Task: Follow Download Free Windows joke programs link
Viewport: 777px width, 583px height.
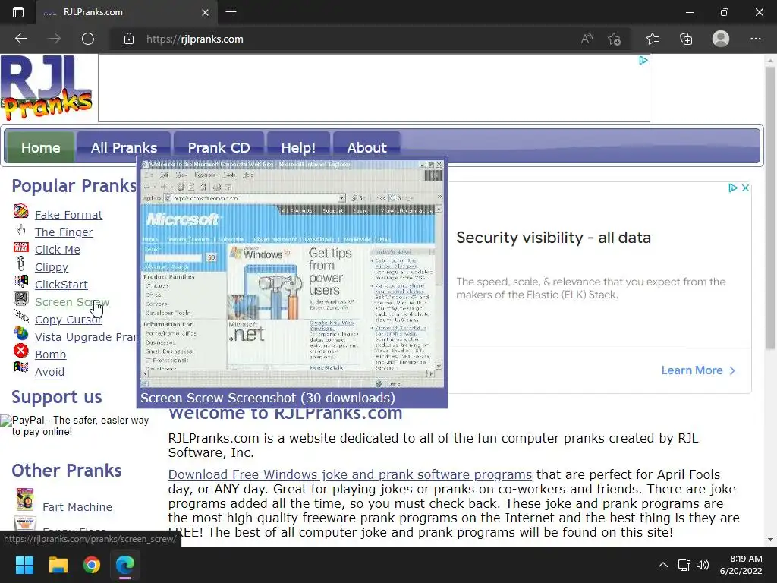Action: (350, 474)
